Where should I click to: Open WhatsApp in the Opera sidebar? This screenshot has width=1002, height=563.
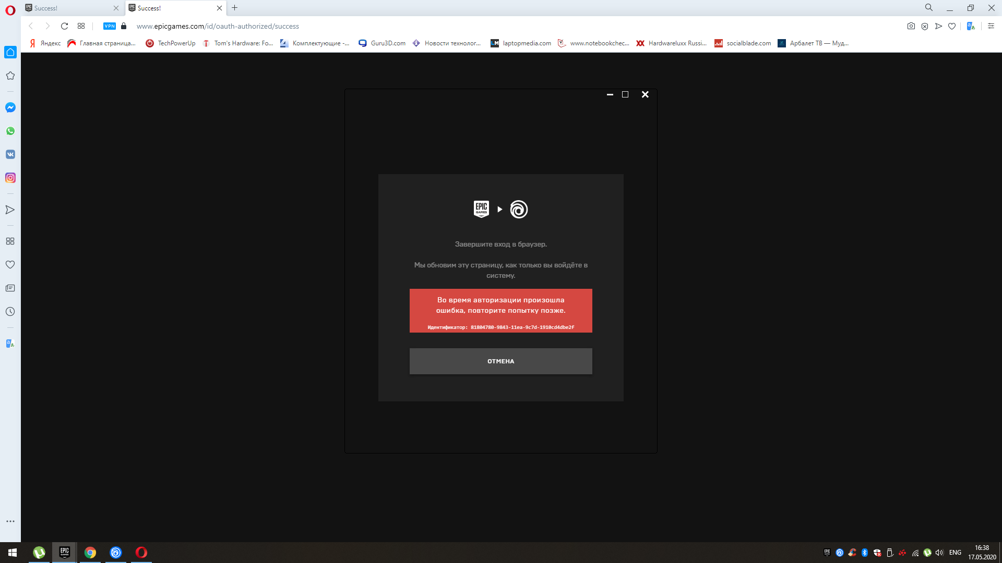pyautogui.click(x=10, y=131)
